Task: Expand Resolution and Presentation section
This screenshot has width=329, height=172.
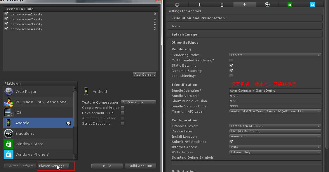Action: tap(245, 18)
